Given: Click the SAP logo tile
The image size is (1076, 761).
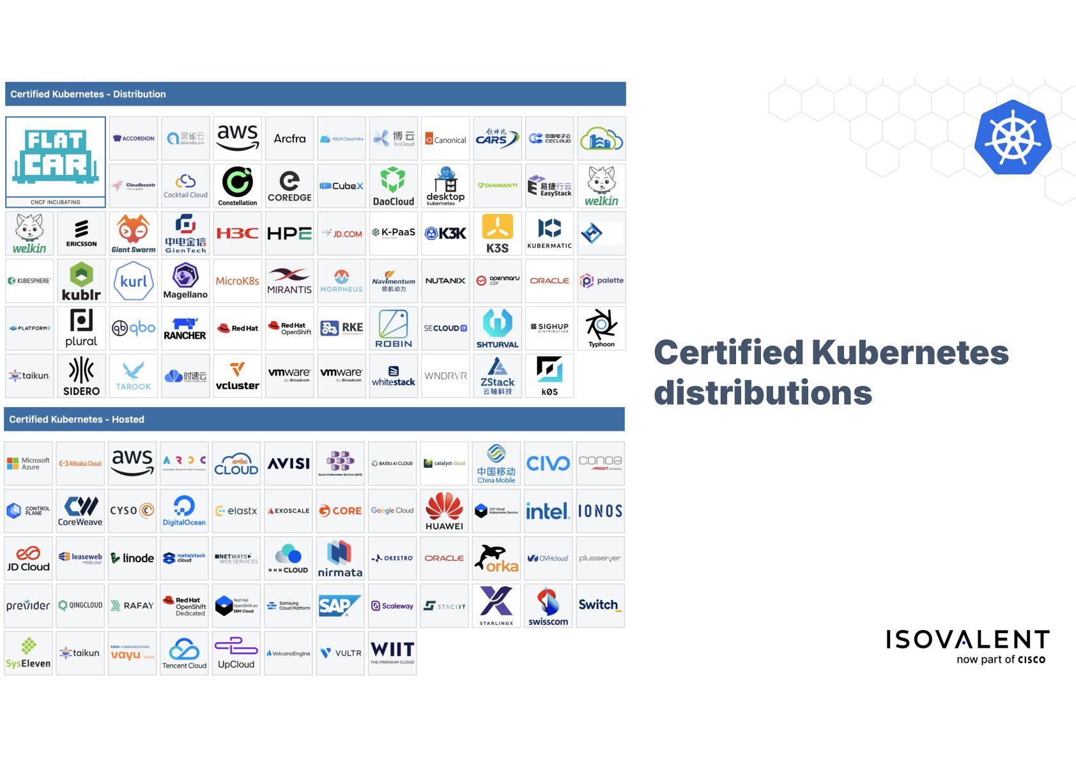Looking at the screenshot, I should [x=340, y=606].
